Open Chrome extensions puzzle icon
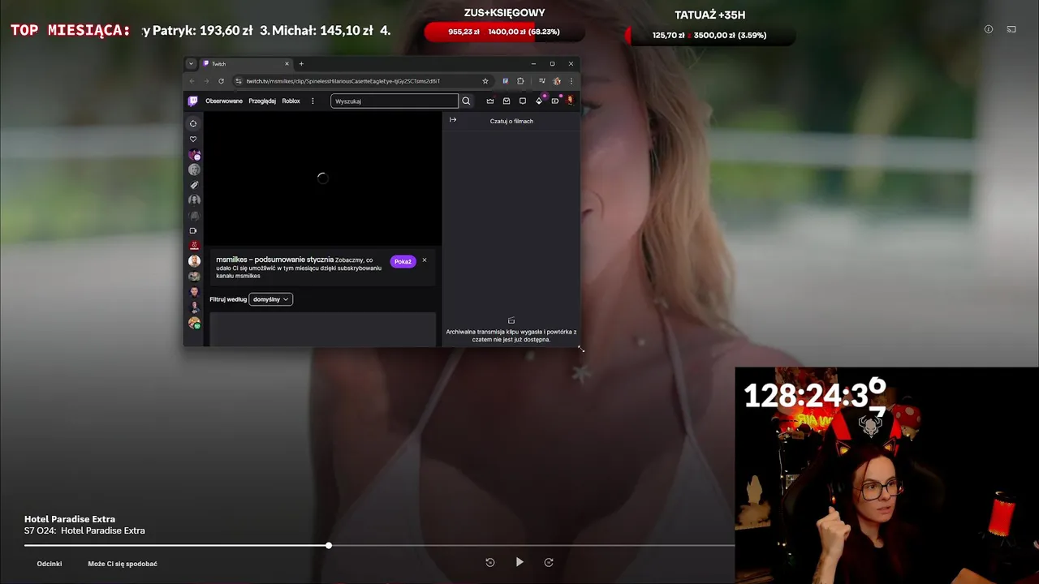1039x584 pixels. pyautogui.click(x=520, y=81)
